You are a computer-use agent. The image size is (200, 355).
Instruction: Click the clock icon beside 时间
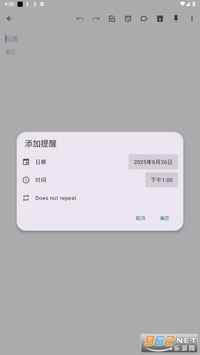(26, 180)
